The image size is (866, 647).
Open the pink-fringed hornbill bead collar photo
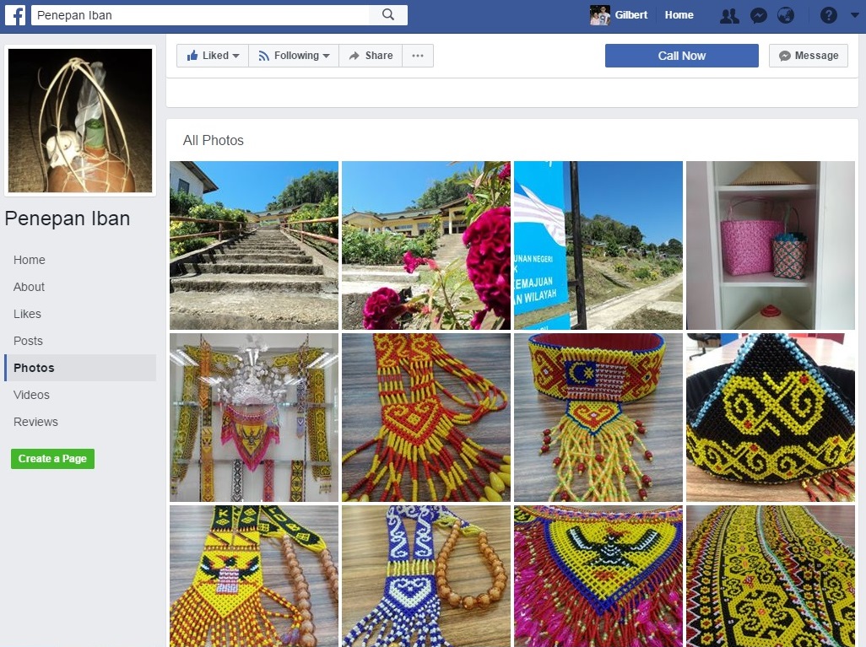pos(598,576)
